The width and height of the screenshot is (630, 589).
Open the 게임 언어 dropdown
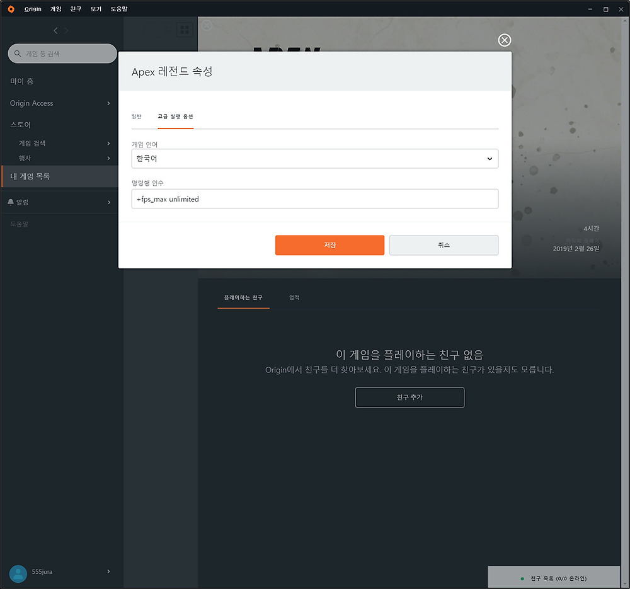[x=315, y=159]
